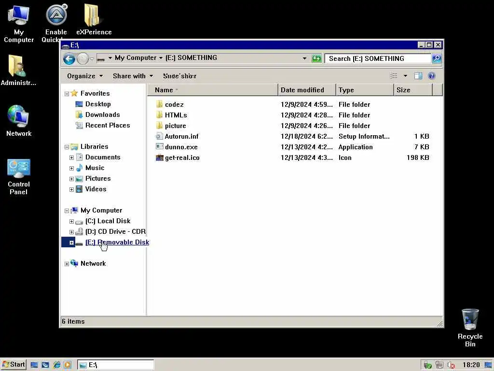Sort by Size column header
Viewport: 494px width, 371px height.
pyautogui.click(x=413, y=90)
